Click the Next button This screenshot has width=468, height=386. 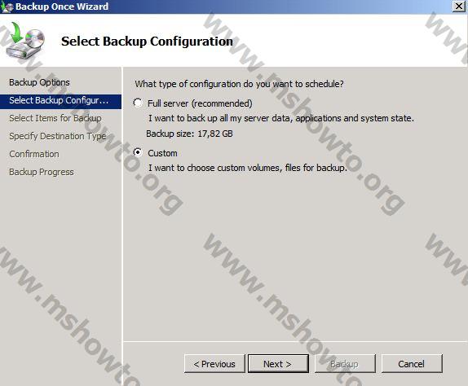pos(278,364)
